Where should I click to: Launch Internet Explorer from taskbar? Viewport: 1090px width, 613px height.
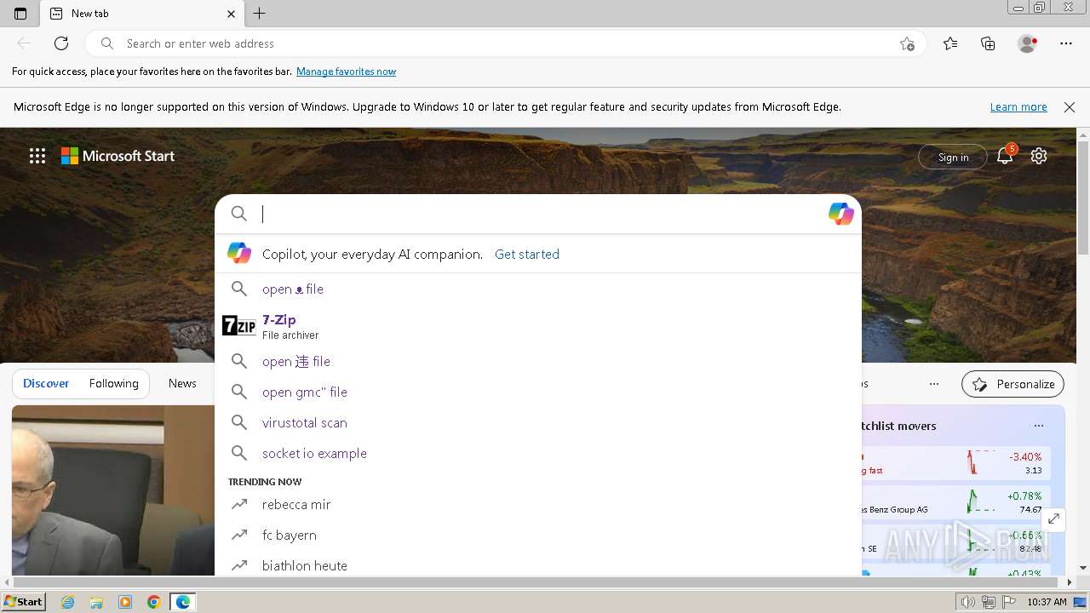(x=68, y=602)
